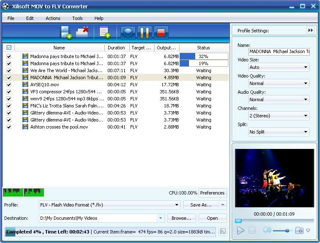The image size is (320, 243).
Task: Click the Add Profile toolbar icon
Action: [x=104, y=32]
